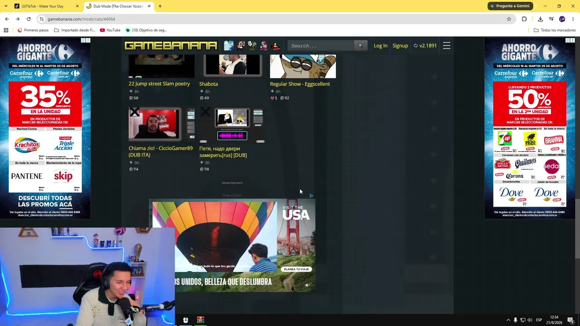The height and width of the screenshot is (326, 580).
Task: Click the Carrefour 35% discount ad
Action: coord(45,128)
